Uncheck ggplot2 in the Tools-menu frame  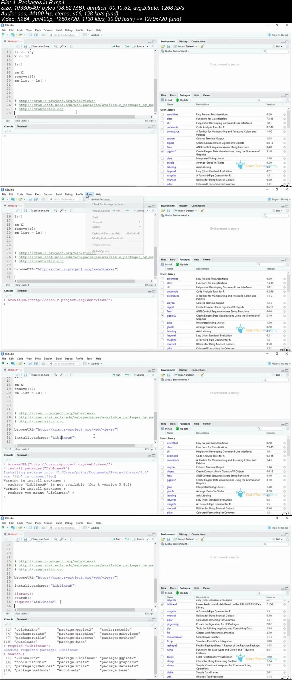point(162,316)
